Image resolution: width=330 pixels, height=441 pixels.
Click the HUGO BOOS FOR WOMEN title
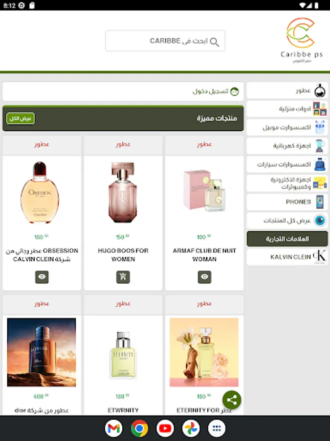coord(123,255)
